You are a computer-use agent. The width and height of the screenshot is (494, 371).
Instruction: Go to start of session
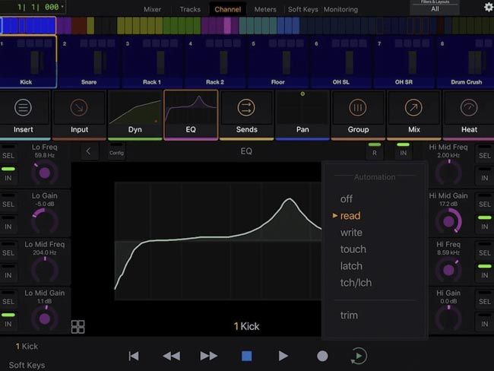click(134, 357)
